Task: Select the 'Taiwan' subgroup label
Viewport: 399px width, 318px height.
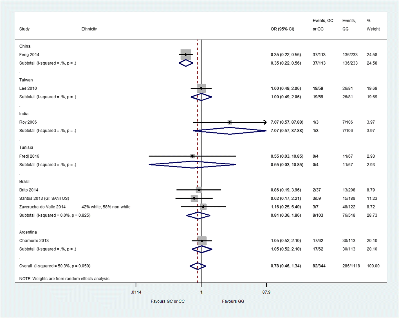Action: click(26, 80)
